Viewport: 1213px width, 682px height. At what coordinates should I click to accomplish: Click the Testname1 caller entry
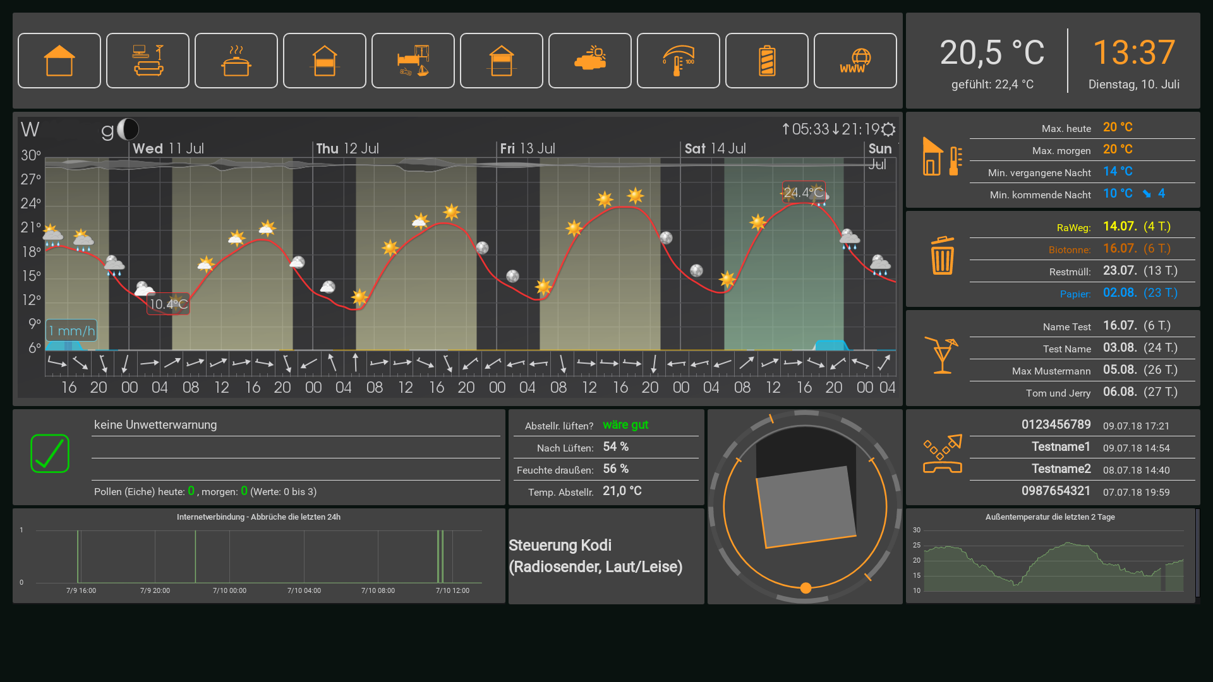pos(1061,447)
